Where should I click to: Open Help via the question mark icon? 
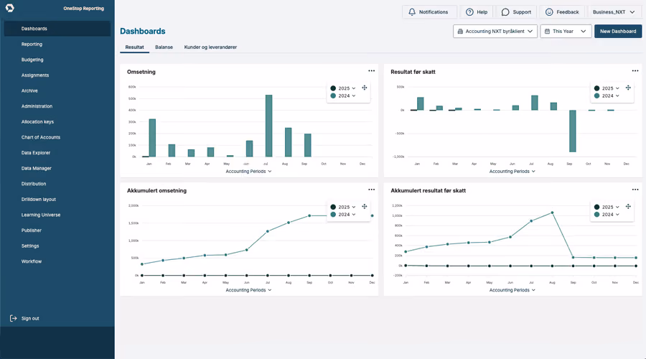pos(469,12)
